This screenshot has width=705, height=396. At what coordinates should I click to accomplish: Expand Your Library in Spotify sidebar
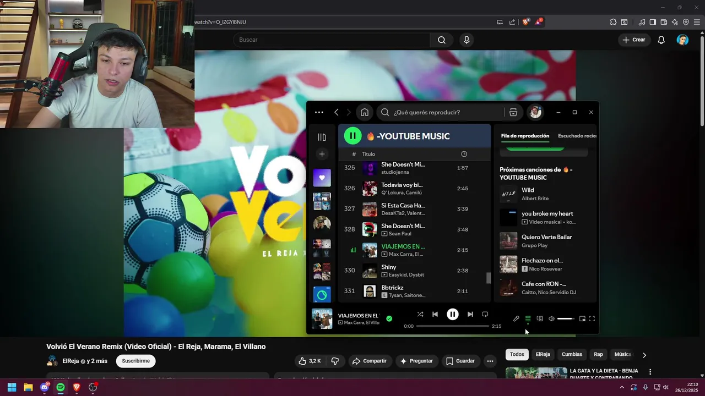322,137
